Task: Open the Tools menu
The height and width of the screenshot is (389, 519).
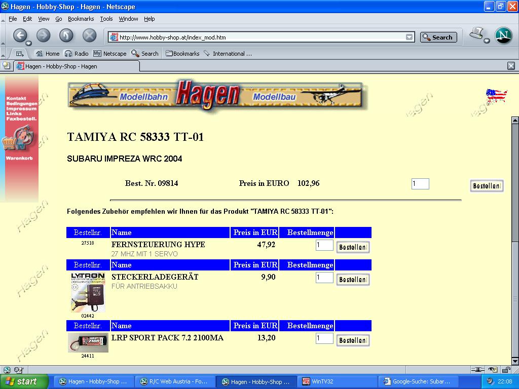Action: [x=106, y=19]
